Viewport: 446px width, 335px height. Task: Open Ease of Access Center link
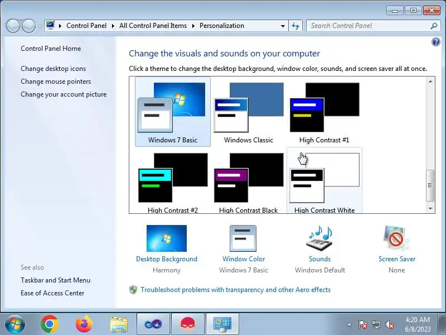click(x=52, y=293)
